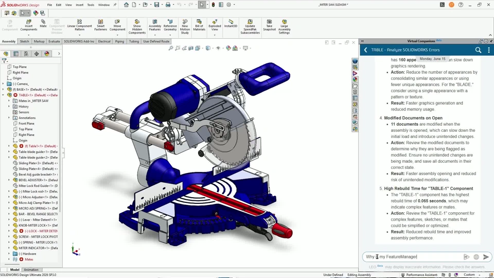
Task: Open the File Explorer folder task pane icon
Action: [355, 86]
